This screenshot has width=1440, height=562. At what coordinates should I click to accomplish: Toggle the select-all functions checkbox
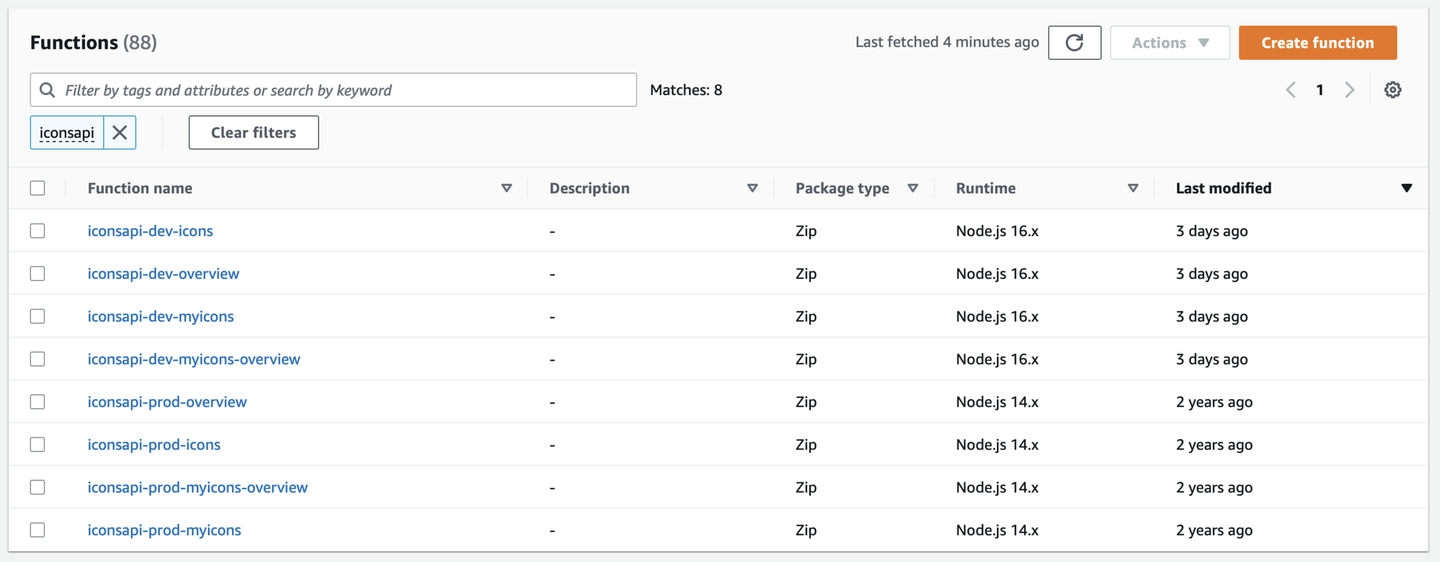37,188
